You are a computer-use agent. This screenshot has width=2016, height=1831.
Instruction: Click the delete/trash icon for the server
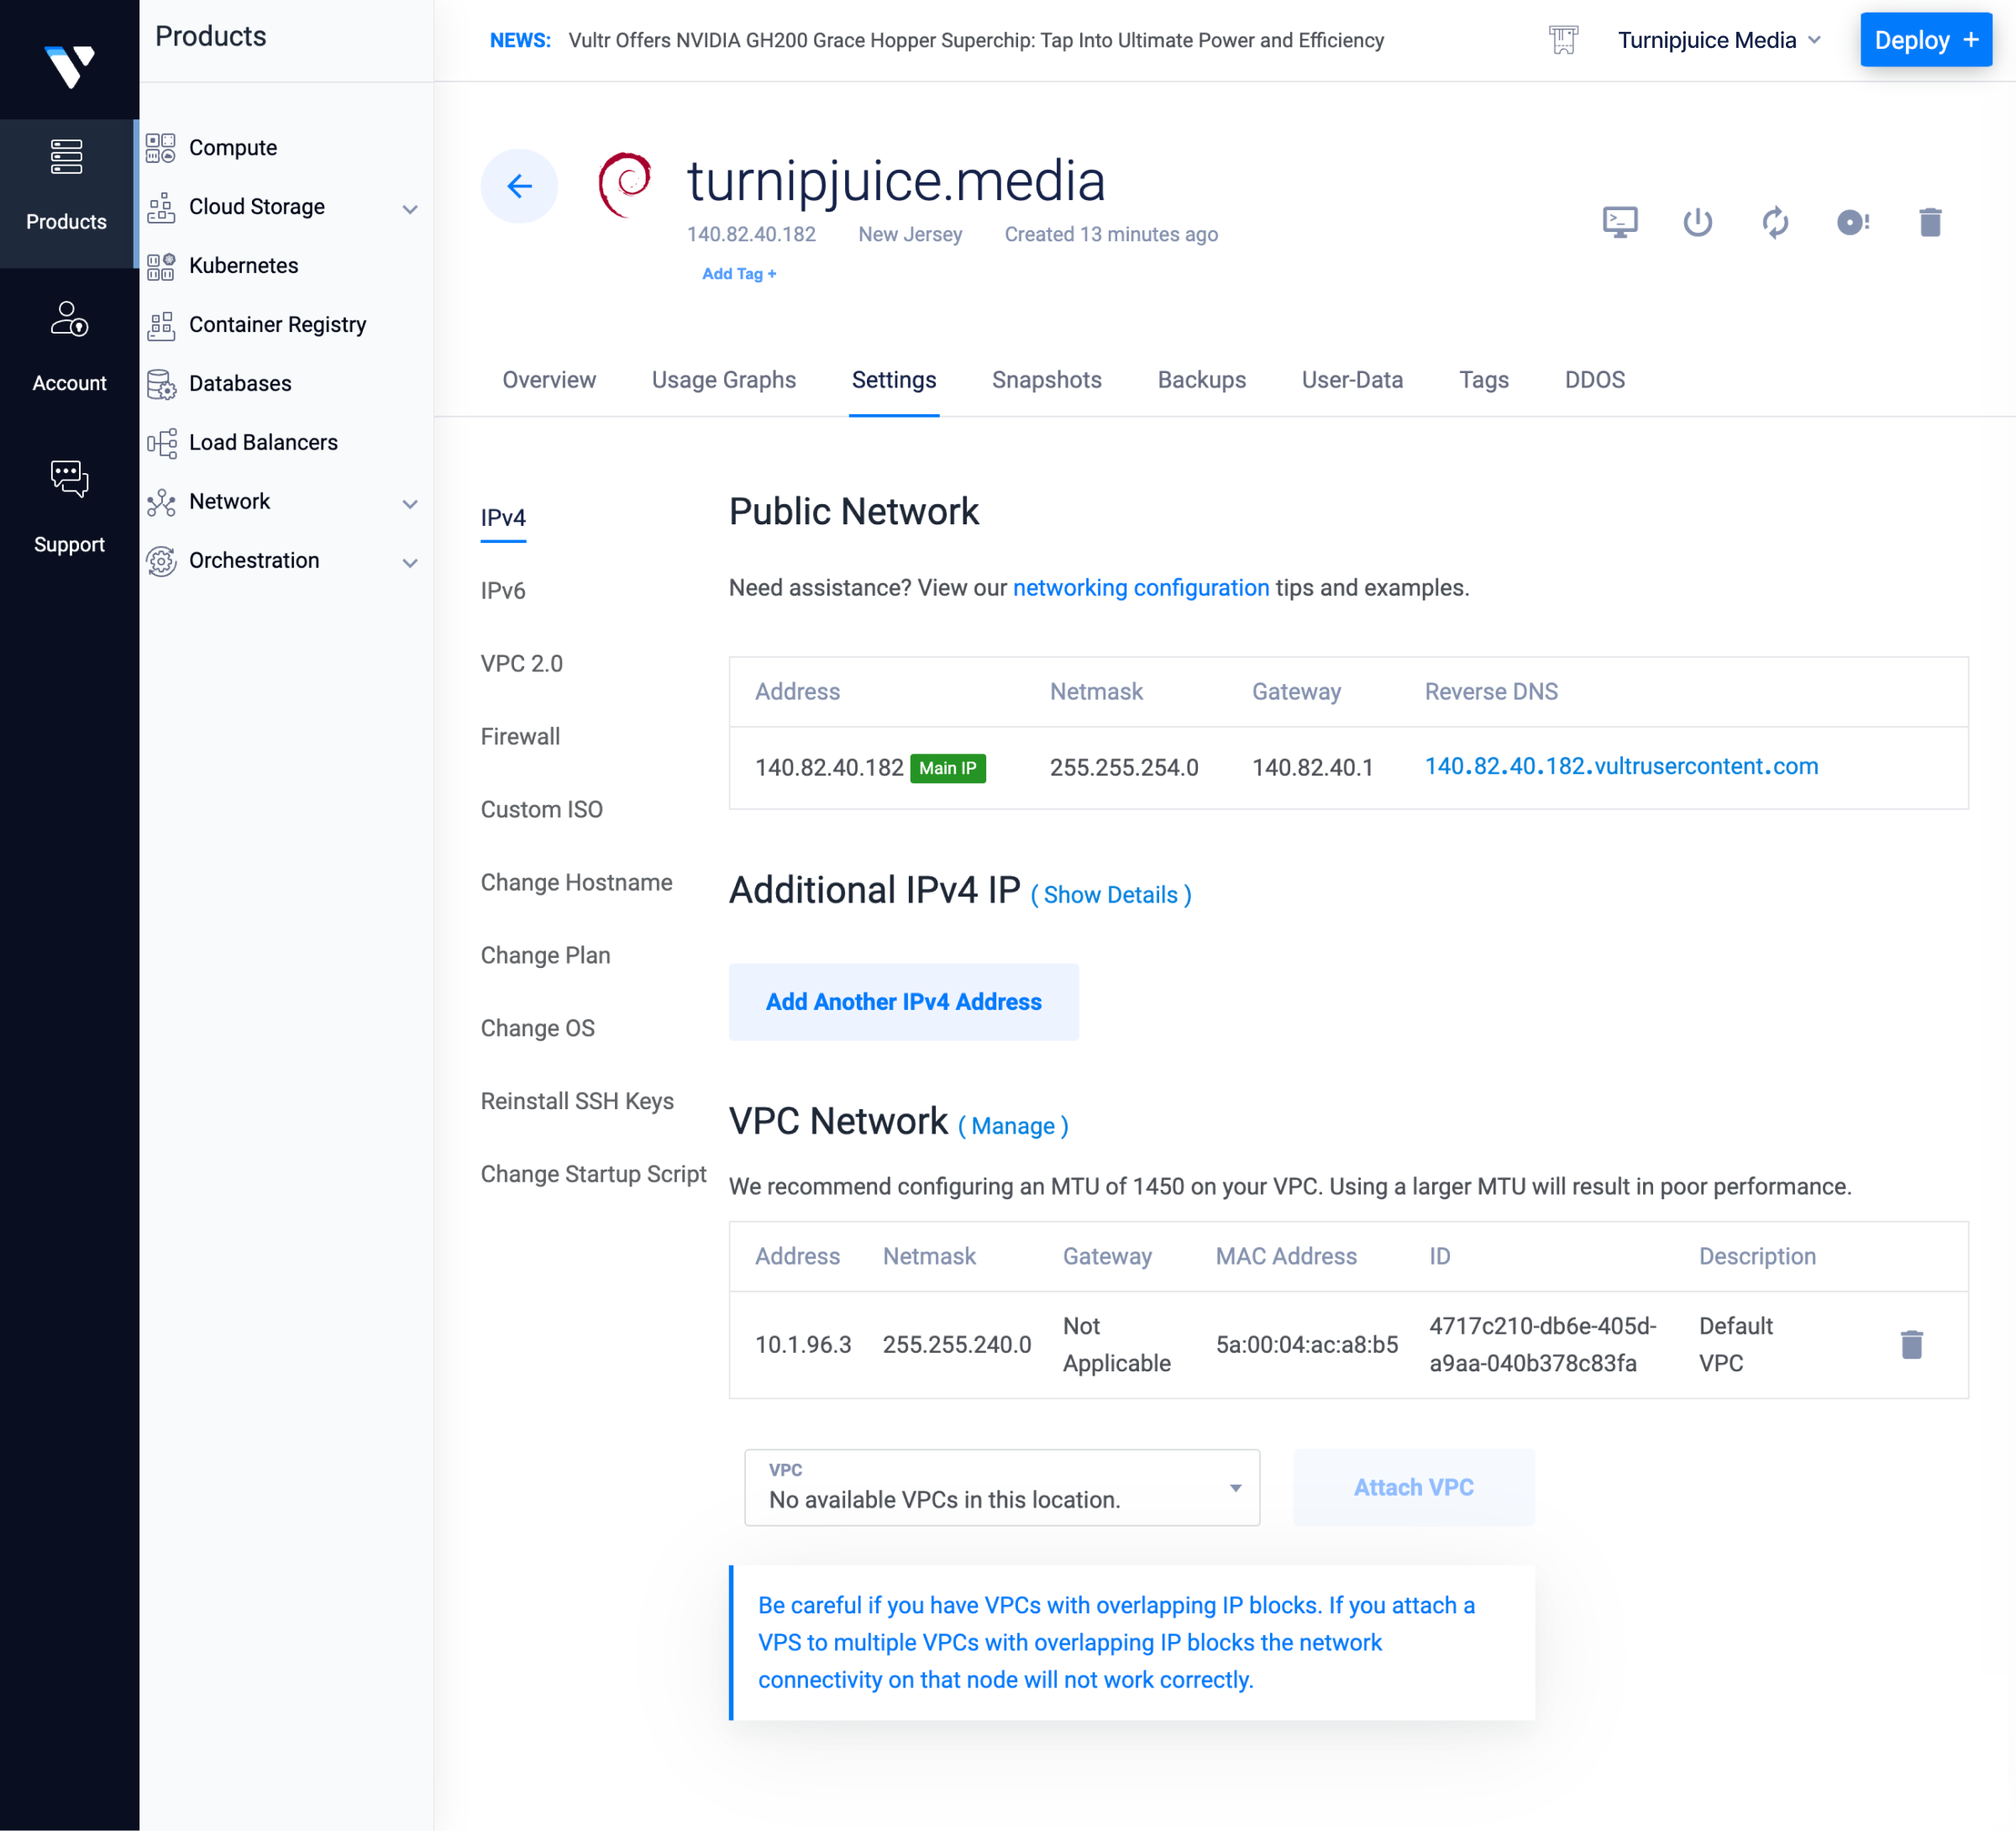point(1932,219)
